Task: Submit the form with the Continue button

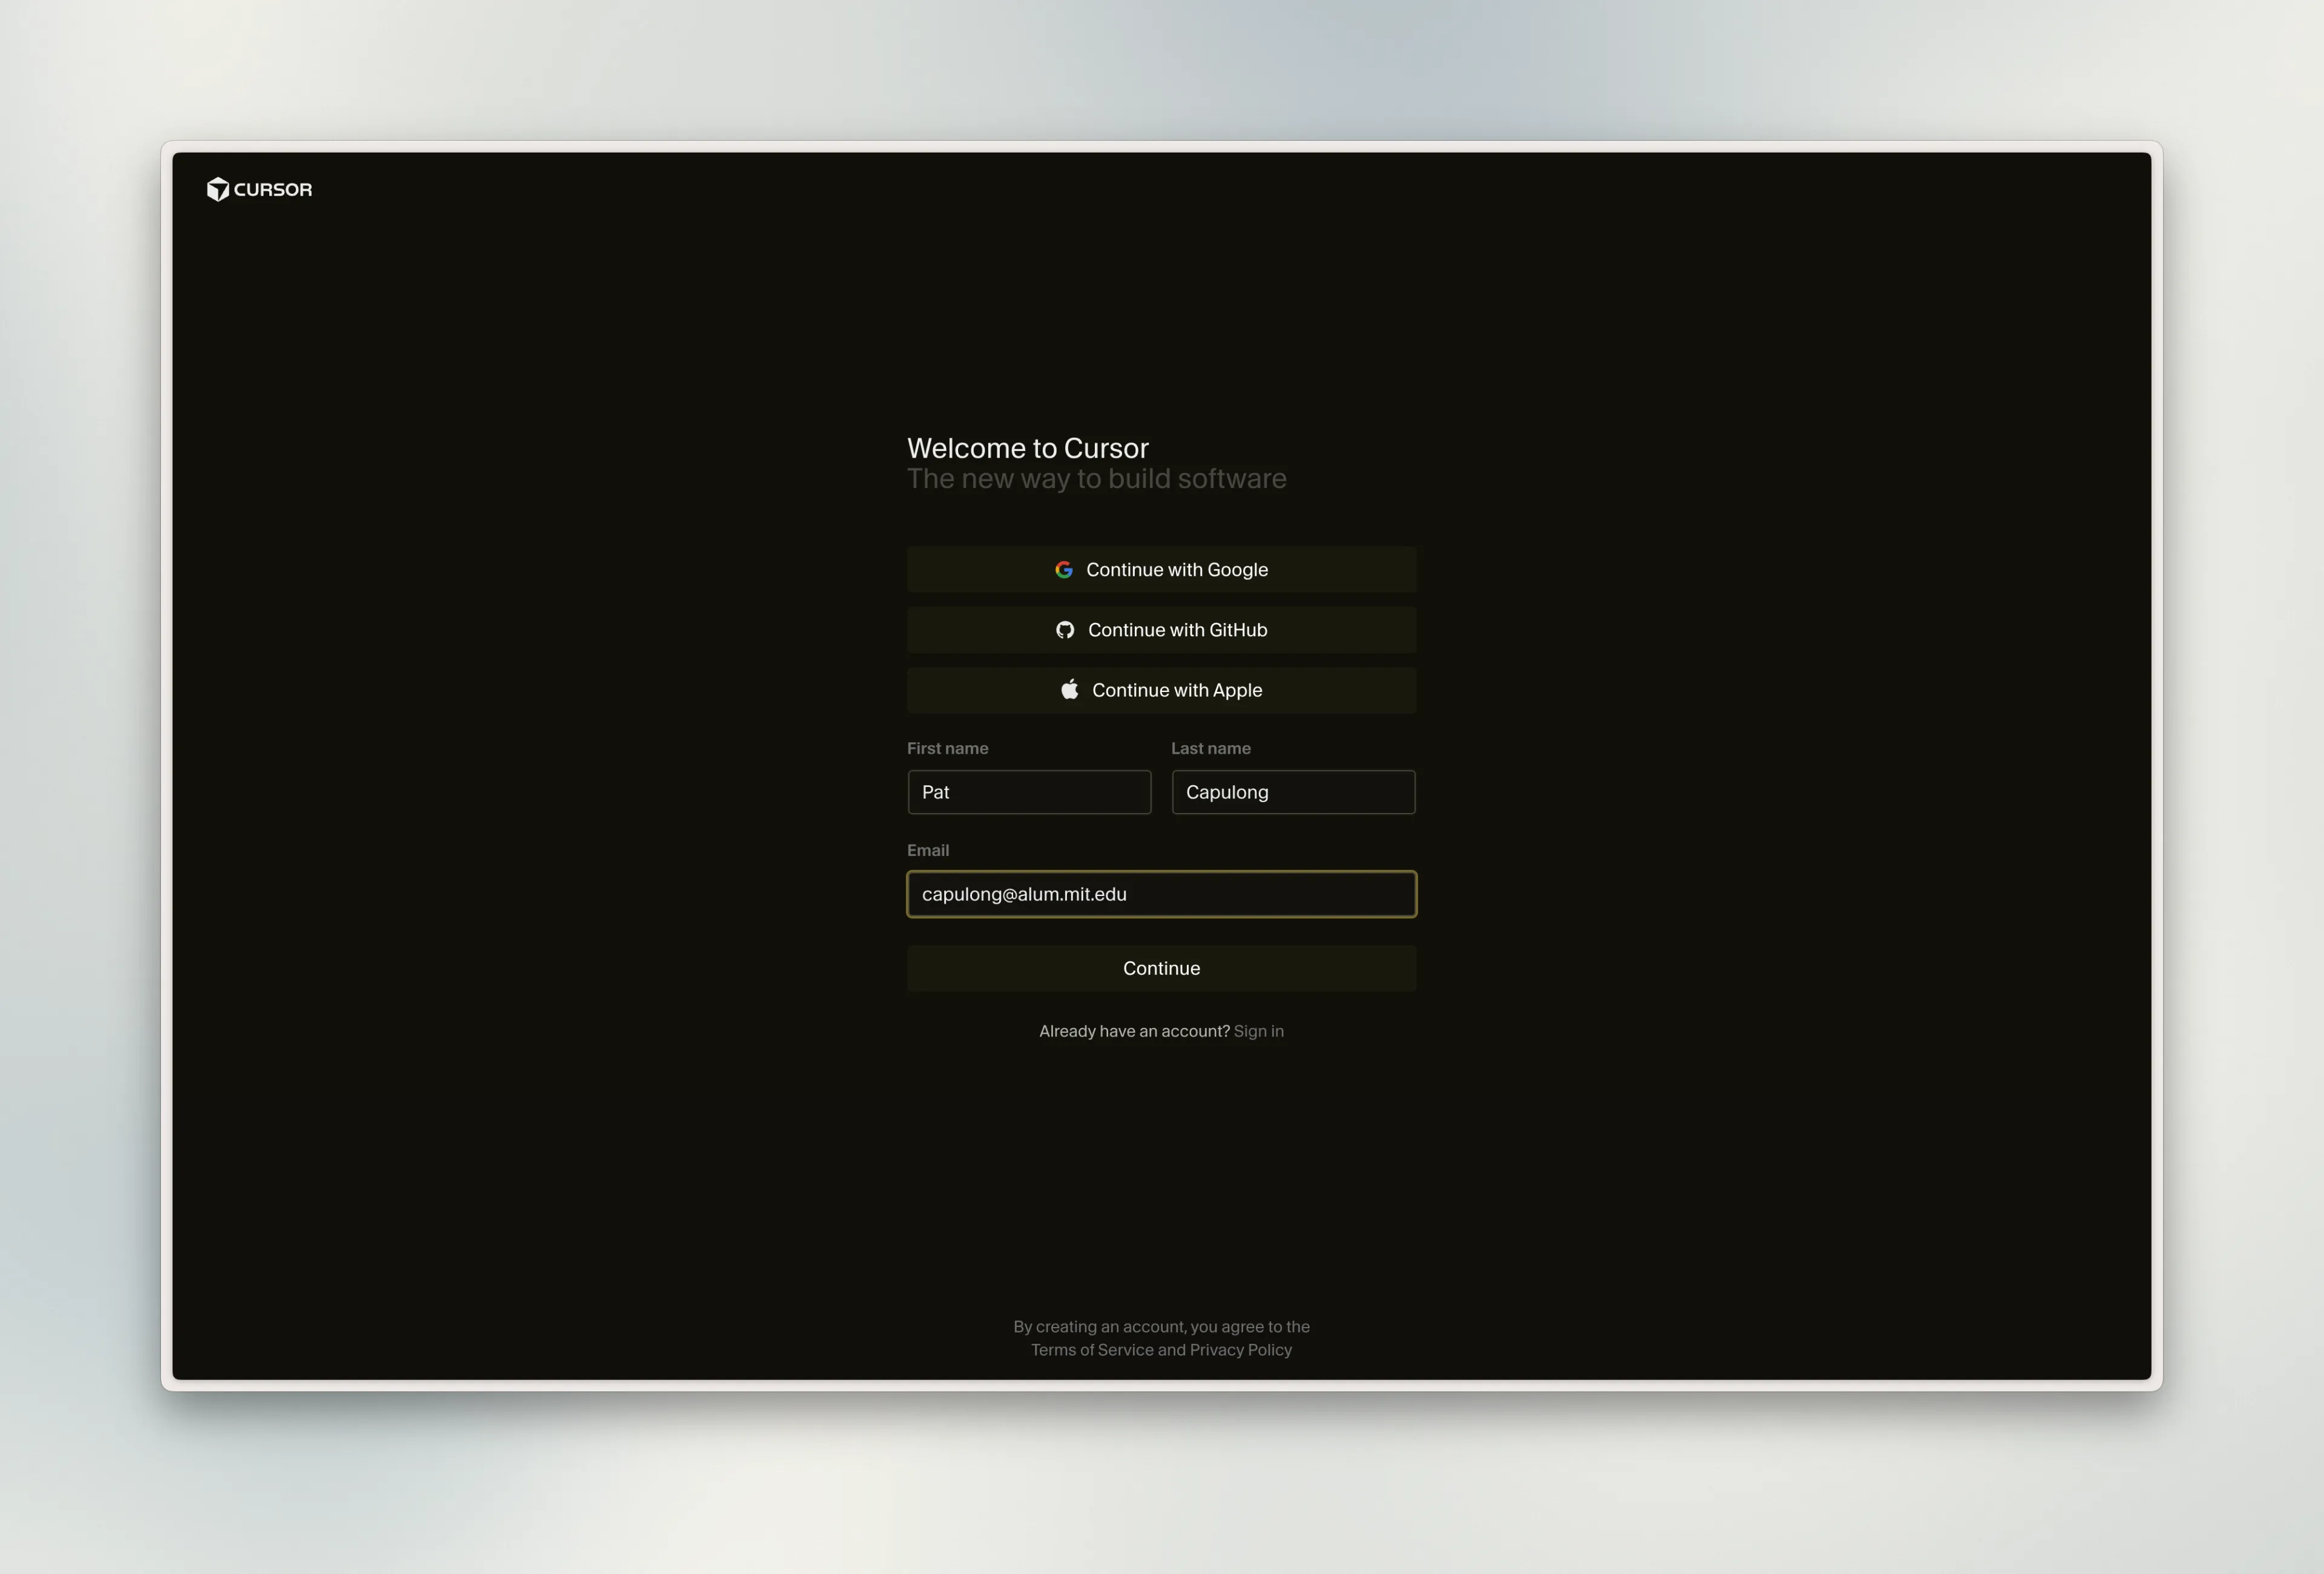Action: [1161, 968]
